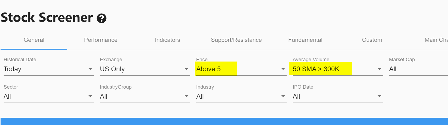Select the Indicators tab
This screenshot has height=125, width=448.
coord(167,40)
